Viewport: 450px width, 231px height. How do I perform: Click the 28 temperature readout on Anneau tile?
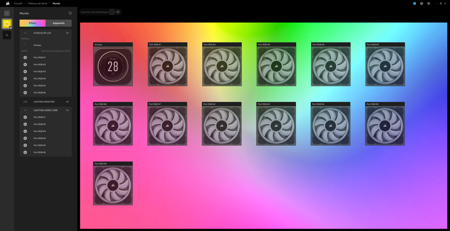[113, 66]
